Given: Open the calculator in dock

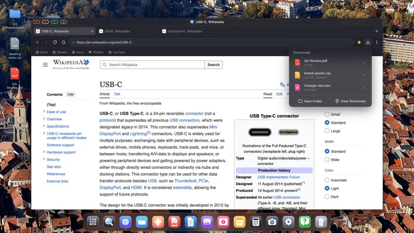Looking at the screenshot, I should 256,222.
